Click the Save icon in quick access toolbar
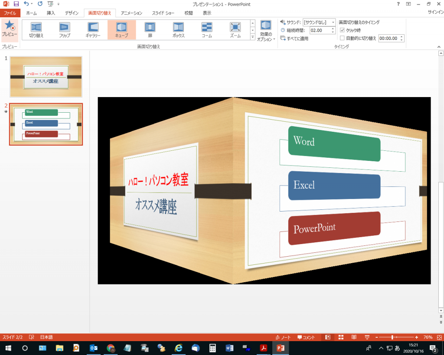 [x=16, y=4]
